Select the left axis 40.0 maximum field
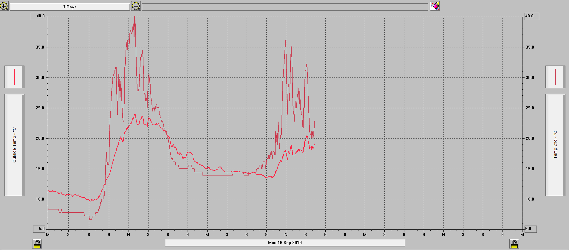Image resolution: width=569 pixels, height=250 pixels. (38, 16)
